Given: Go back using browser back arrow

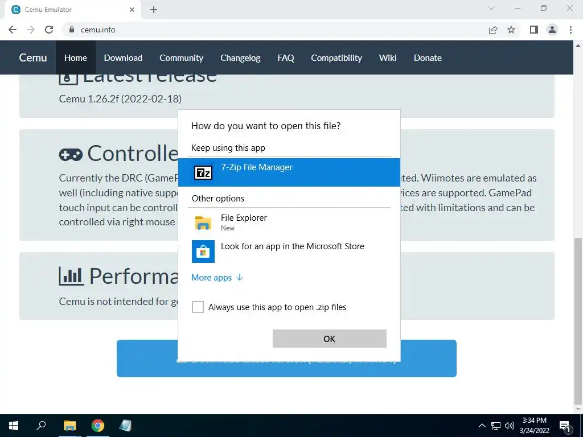Looking at the screenshot, I should click(x=13, y=30).
